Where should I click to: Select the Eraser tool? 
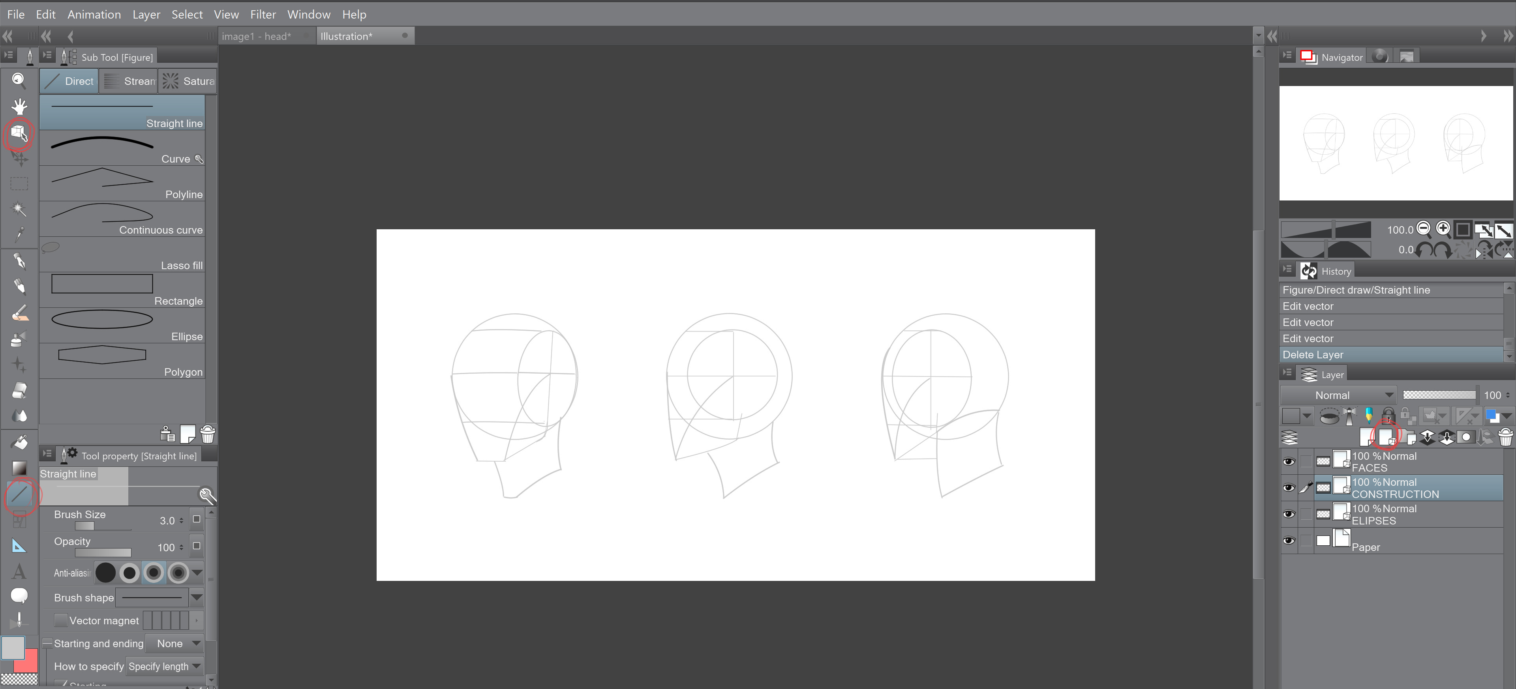coord(19,389)
